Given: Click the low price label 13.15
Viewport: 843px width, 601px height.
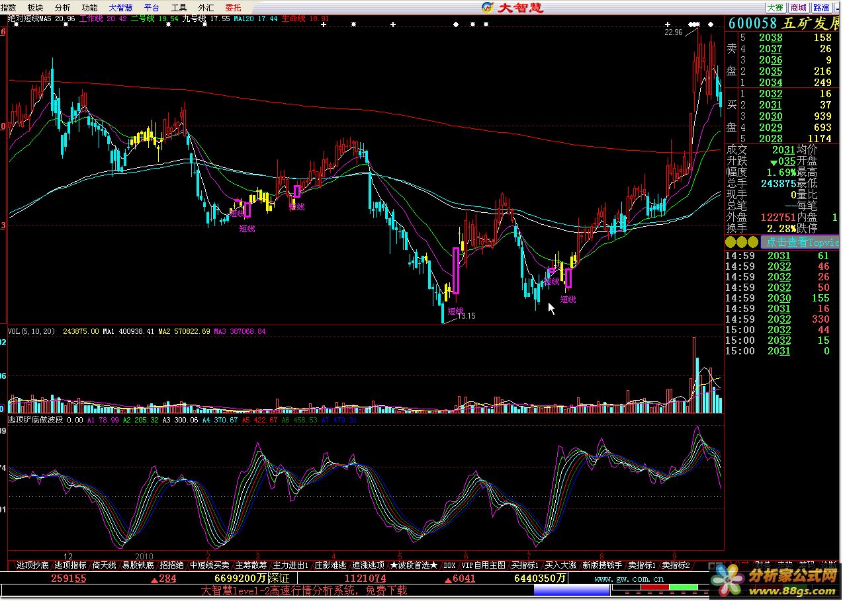Looking at the screenshot, I should 466,316.
